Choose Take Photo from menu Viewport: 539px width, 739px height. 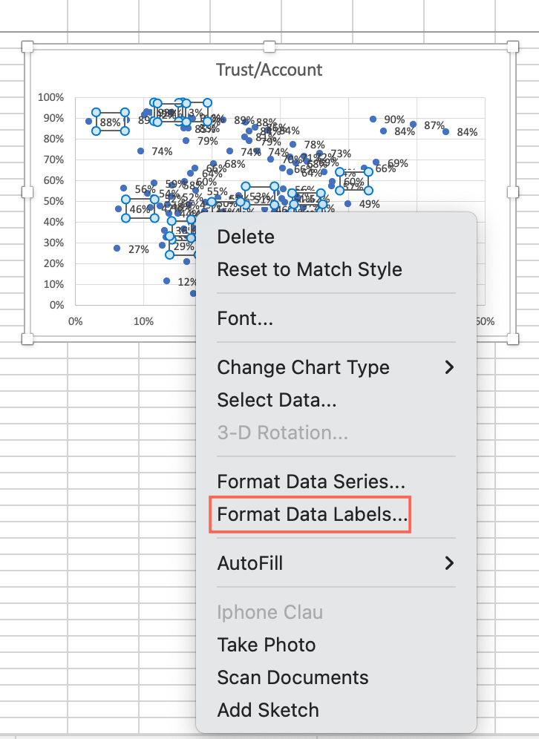click(x=266, y=645)
